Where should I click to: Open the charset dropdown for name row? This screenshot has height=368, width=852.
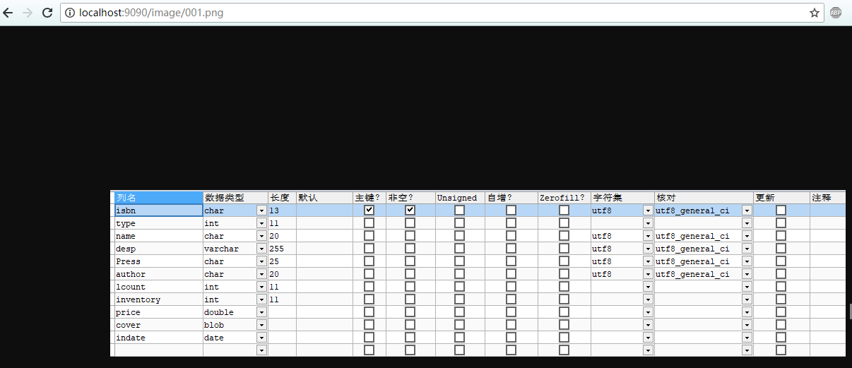click(648, 236)
